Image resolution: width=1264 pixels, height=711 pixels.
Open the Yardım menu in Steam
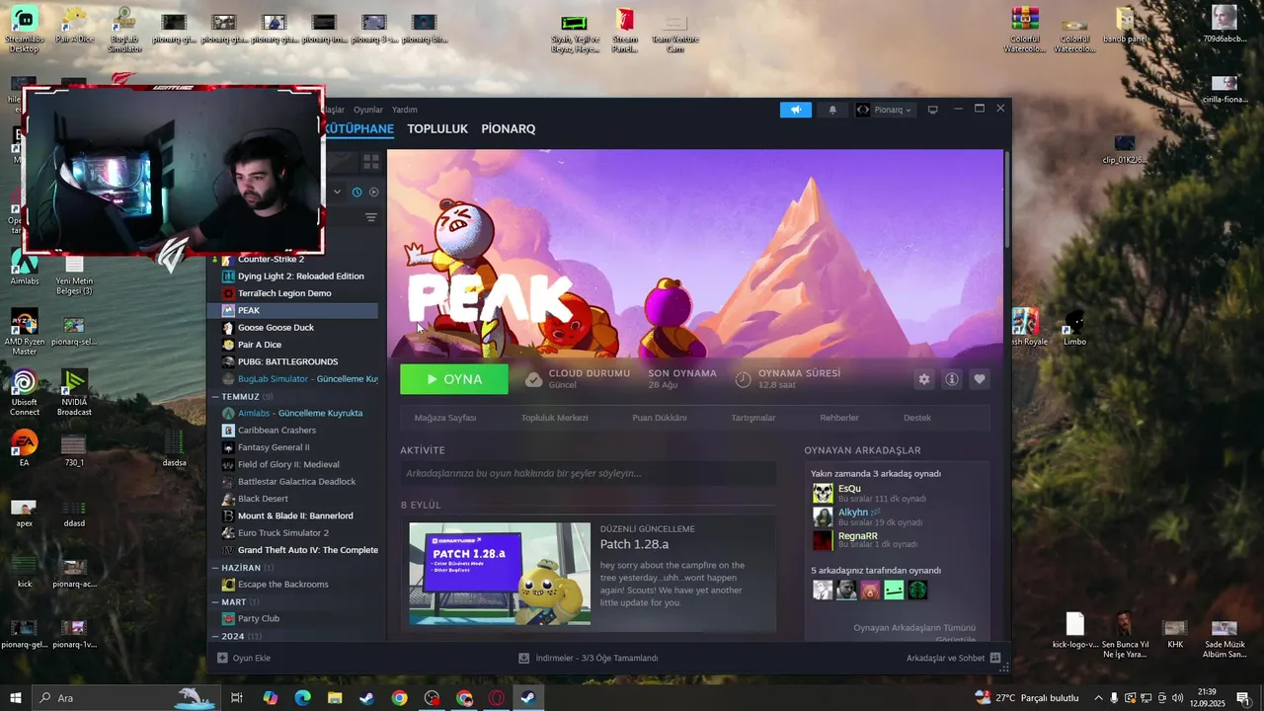tap(405, 110)
